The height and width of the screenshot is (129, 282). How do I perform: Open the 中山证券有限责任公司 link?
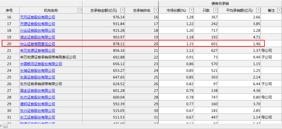pyautogui.click(x=38, y=44)
